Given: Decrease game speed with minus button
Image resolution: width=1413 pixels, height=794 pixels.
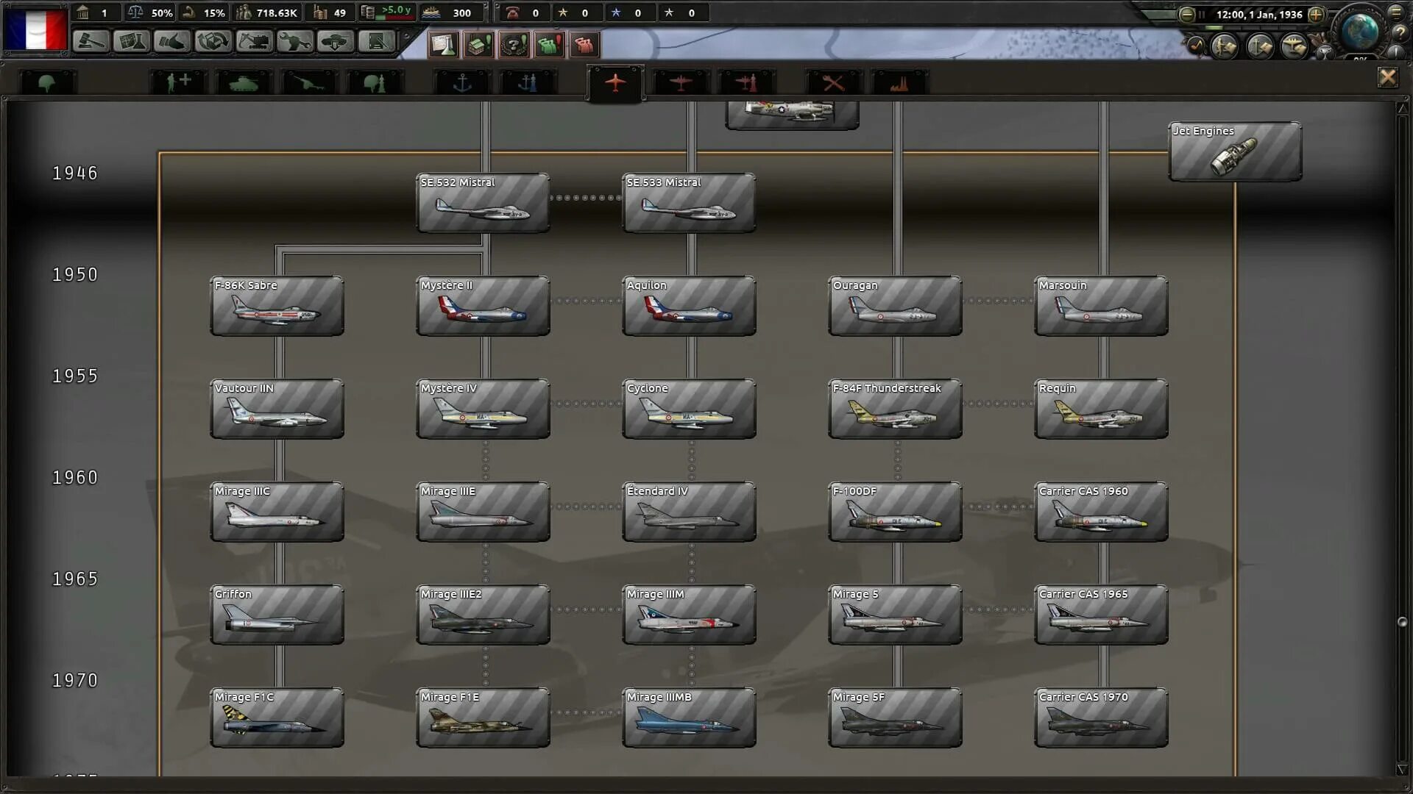Looking at the screenshot, I should coord(1186,14).
